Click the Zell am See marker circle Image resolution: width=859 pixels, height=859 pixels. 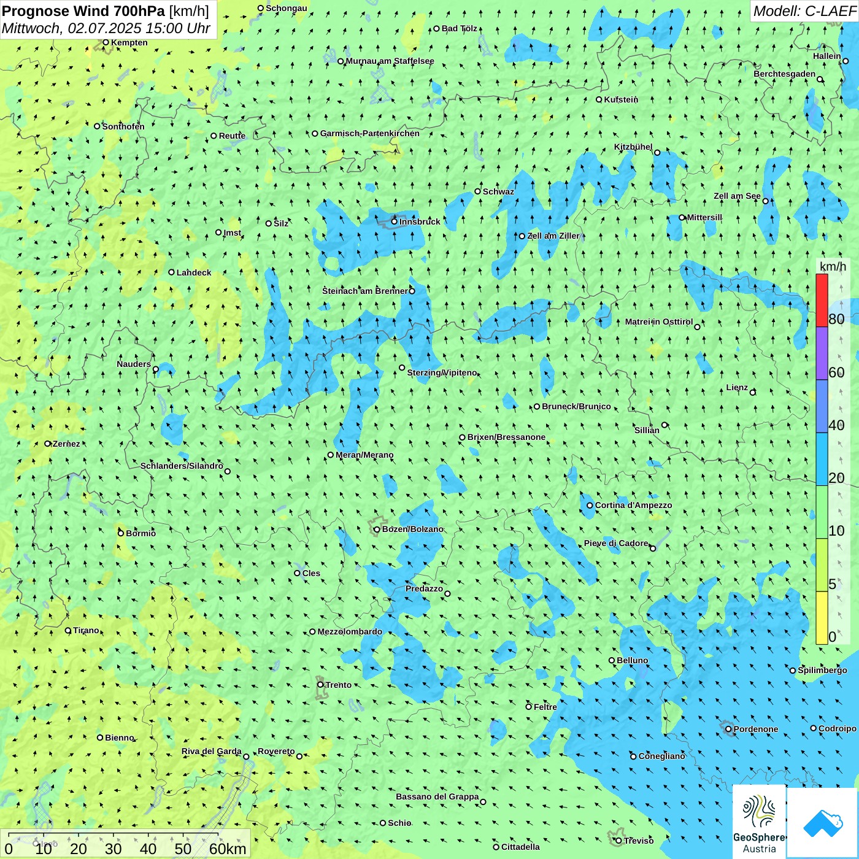coord(765,201)
